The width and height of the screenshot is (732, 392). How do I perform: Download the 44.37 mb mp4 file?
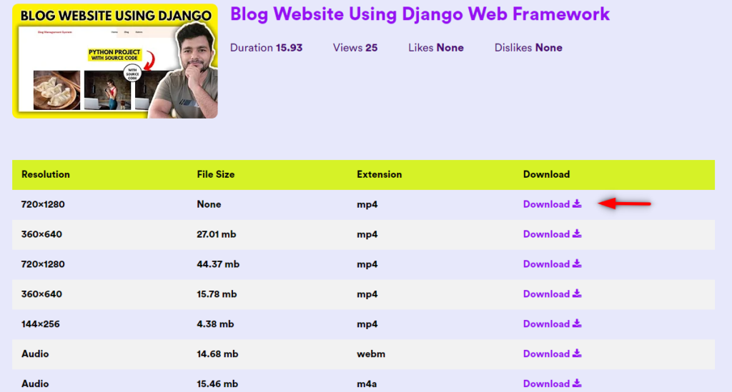[553, 263]
